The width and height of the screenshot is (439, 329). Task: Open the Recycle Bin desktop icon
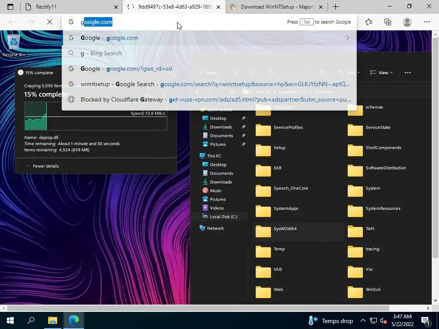click(14, 46)
